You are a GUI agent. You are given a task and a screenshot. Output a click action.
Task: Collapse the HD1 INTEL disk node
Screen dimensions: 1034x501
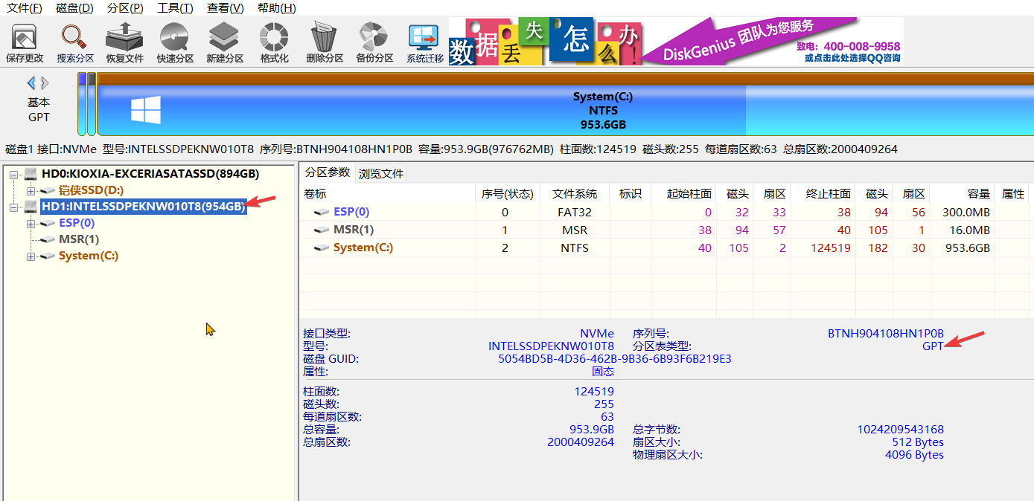pyautogui.click(x=14, y=207)
